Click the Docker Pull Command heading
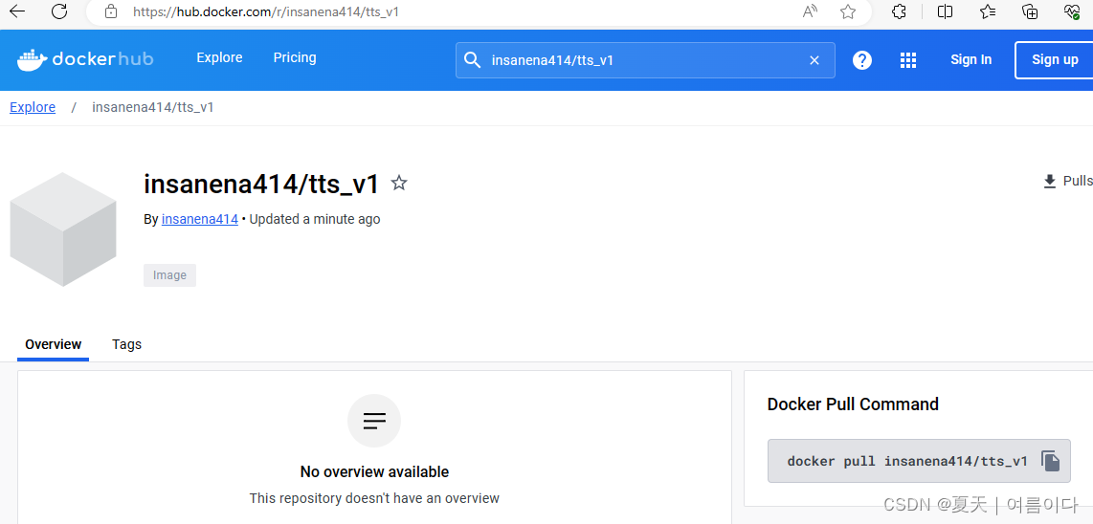1093x524 pixels. tap(853, 404)
